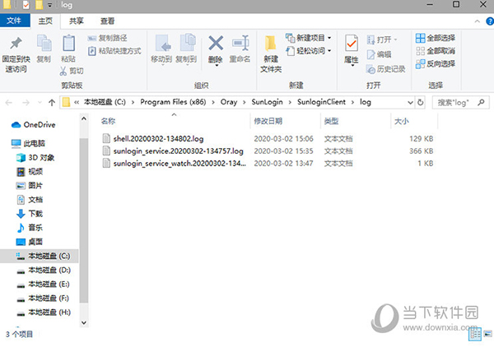The height and width of the screenshot is (347, 494).
Task: Sort by the Type (类型) column
Action: point(332,121)
